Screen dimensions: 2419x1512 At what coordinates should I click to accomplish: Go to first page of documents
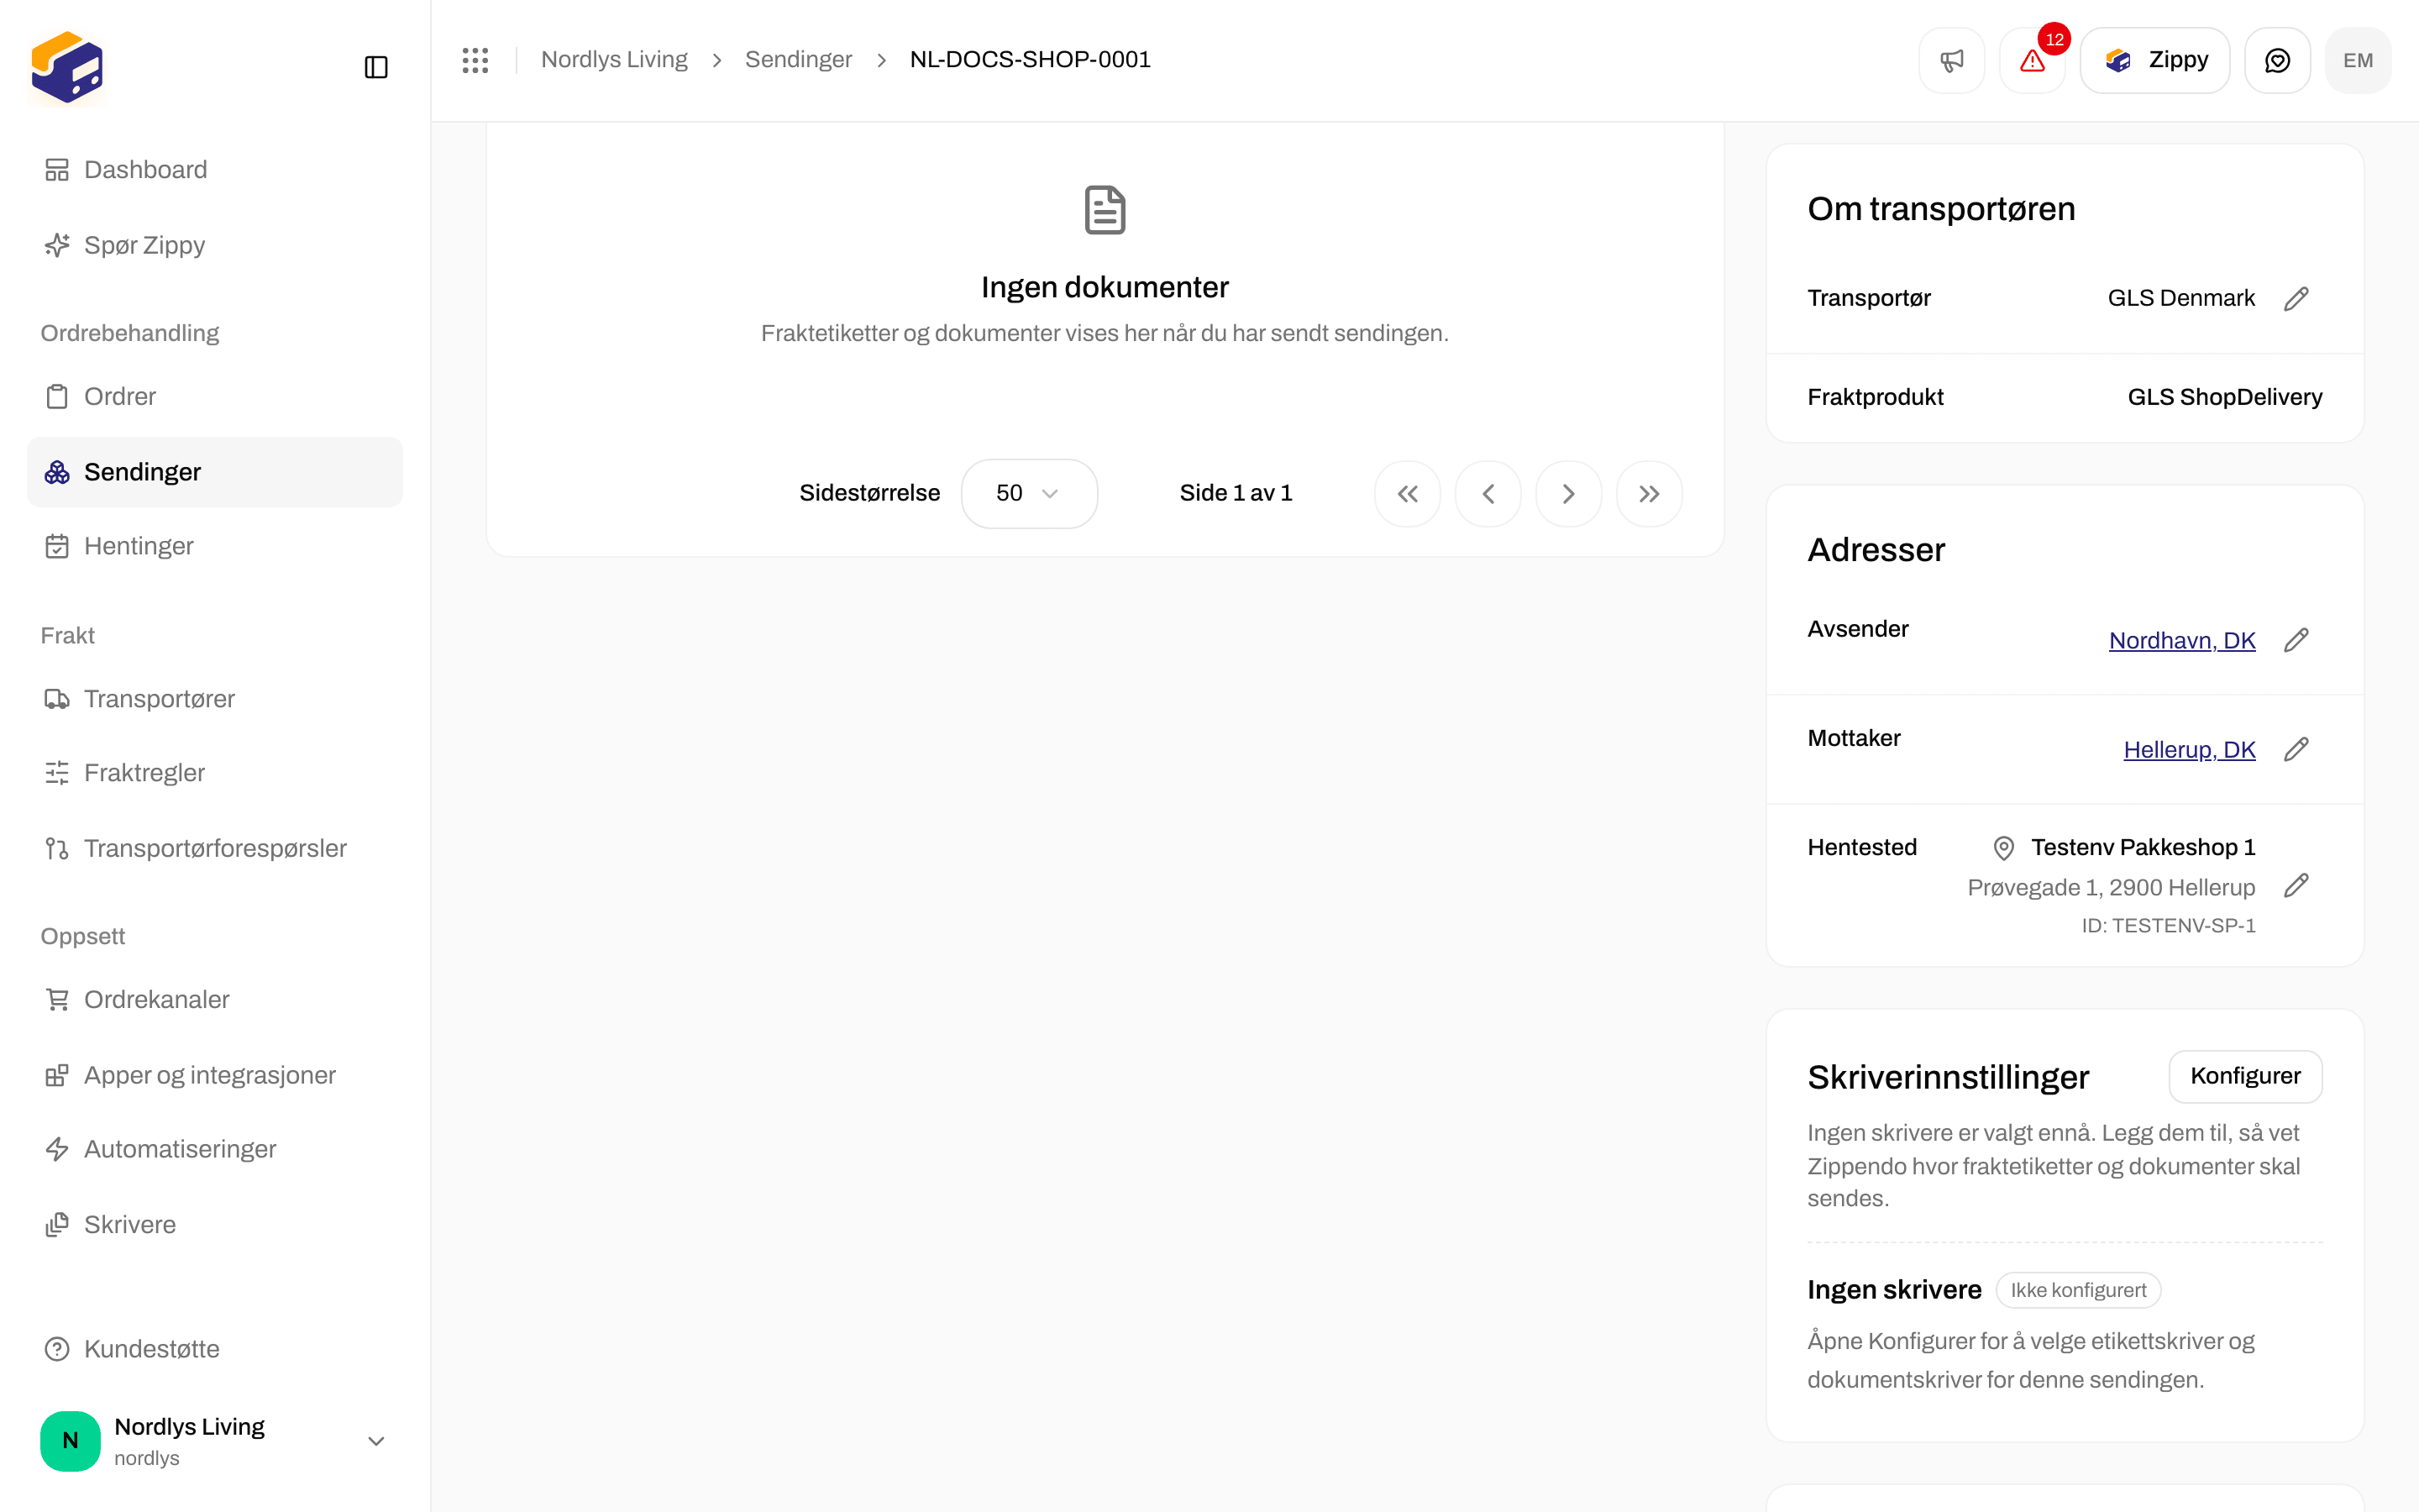coord(1408,493)
